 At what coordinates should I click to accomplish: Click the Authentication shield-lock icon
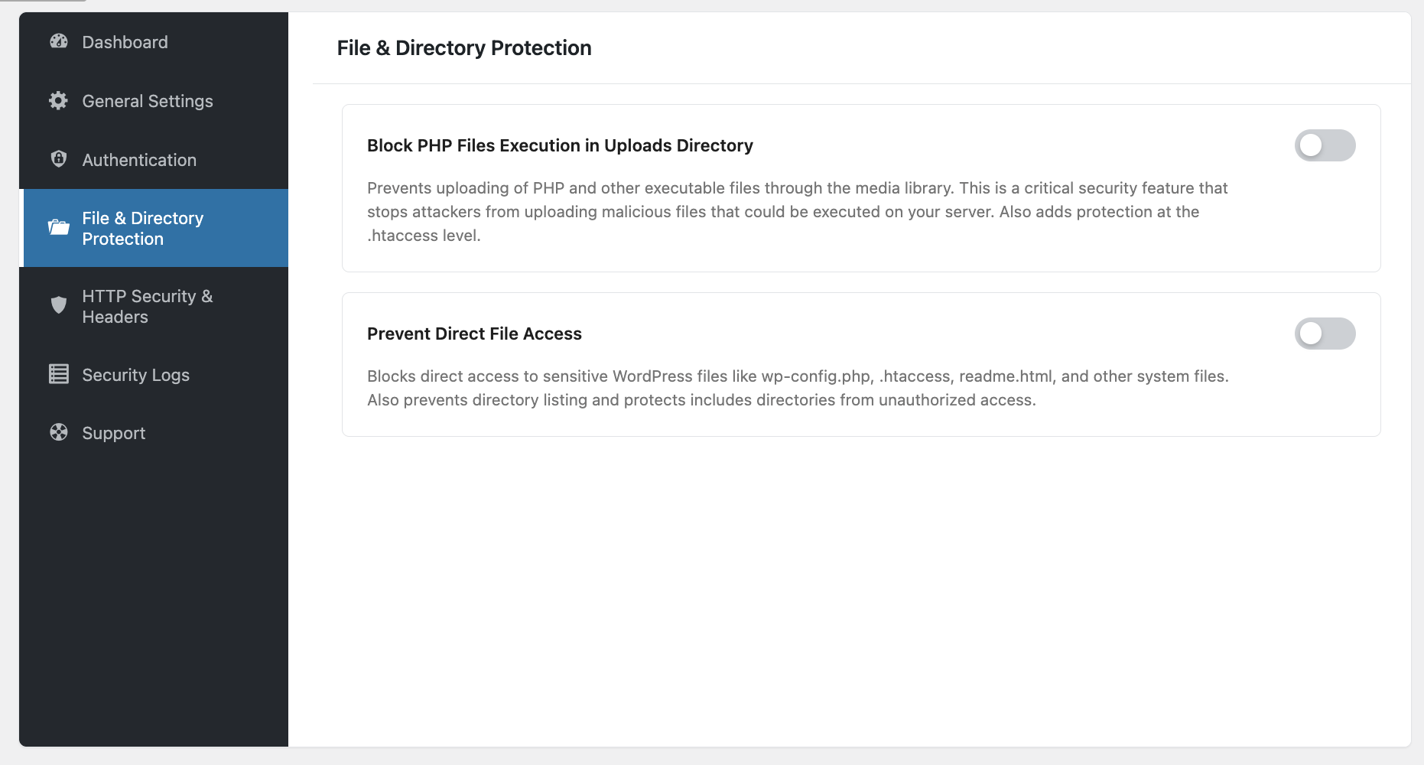coord(59,158)
